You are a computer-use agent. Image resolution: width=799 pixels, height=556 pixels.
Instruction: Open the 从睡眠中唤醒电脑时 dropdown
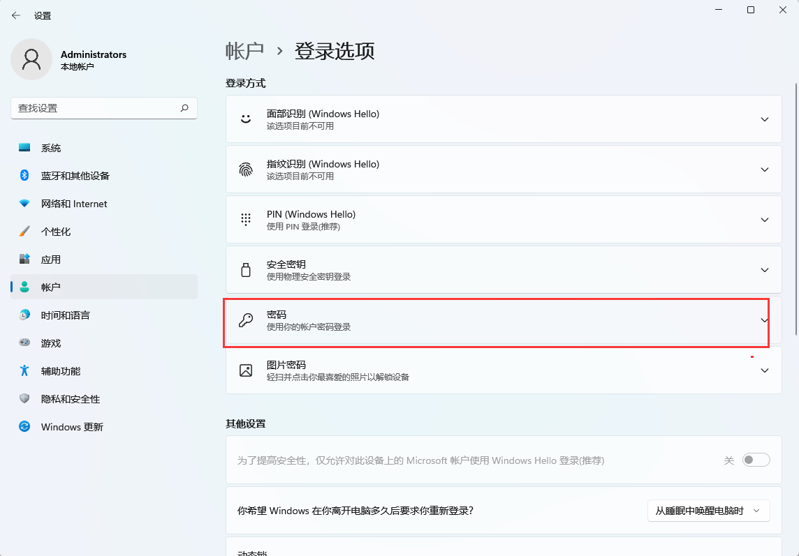708,511
